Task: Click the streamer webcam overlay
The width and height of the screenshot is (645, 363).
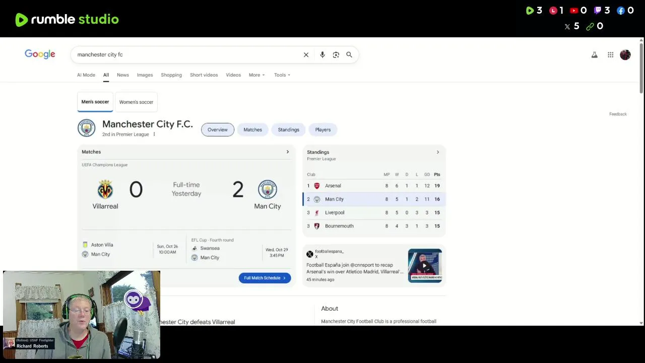Action: click(82, 315)
